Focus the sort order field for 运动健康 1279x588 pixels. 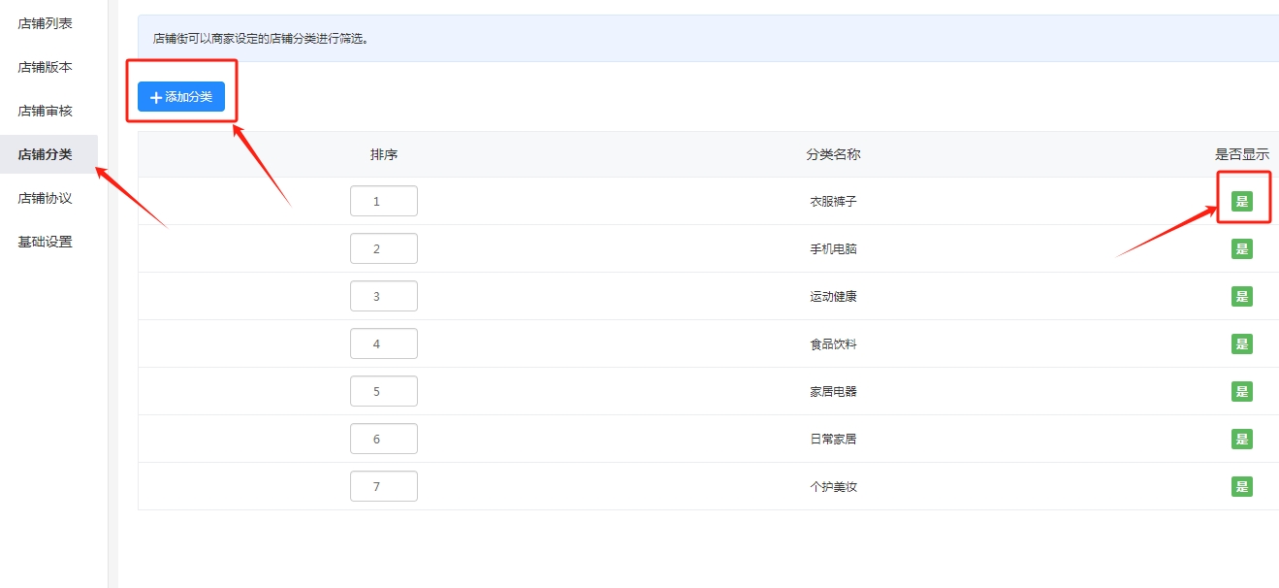[384, 296]
